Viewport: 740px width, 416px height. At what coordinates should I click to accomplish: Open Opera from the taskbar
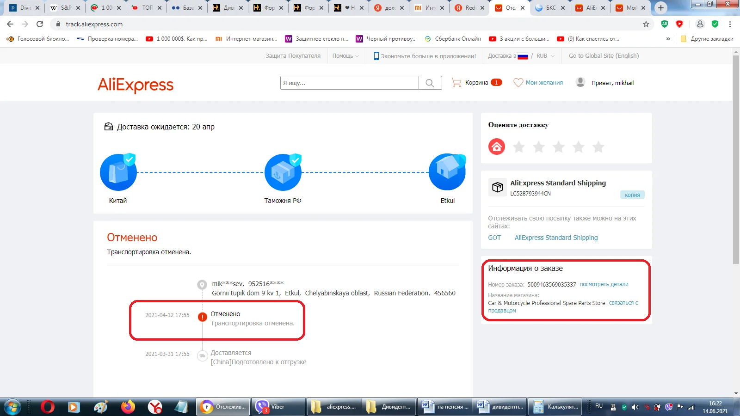pyautogui.click(x=47, y=407)
